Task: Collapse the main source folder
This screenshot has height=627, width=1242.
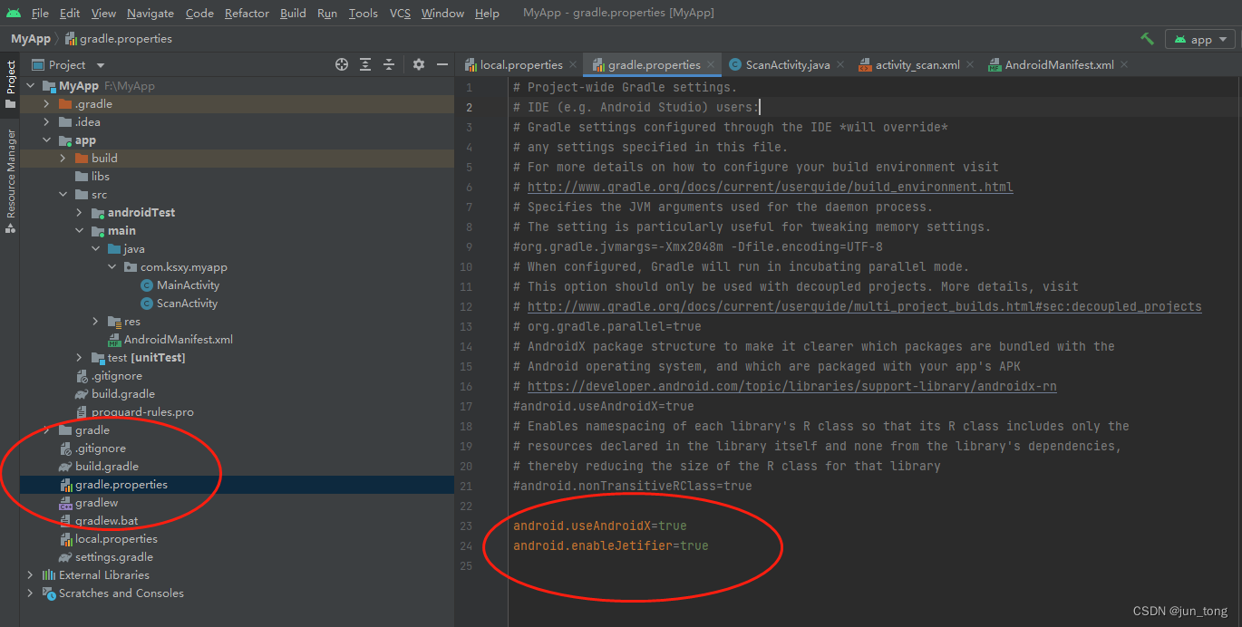Action: pos(79,231)
